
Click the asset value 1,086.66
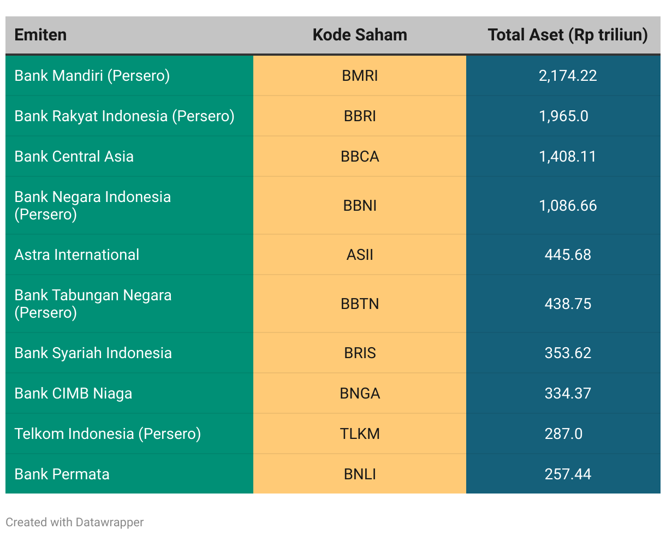[568, 205]
